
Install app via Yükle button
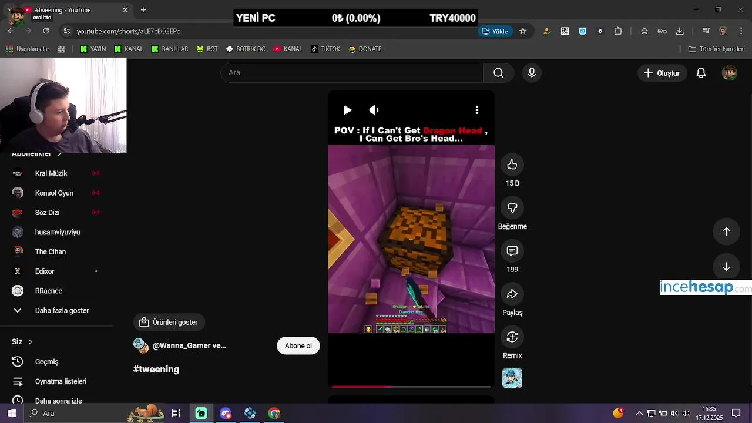tap(495, 31)
